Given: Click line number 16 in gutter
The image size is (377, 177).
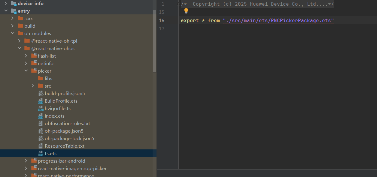Looking at the screenshot, I should [x=162, y=20].
